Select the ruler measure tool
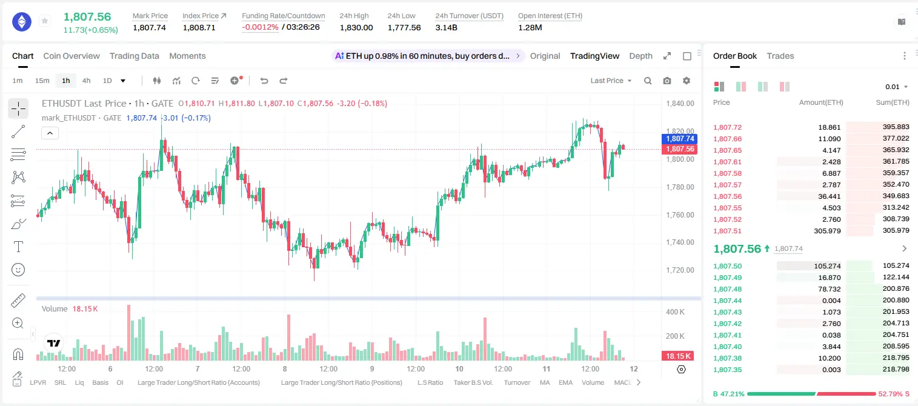 click(18, 301)
